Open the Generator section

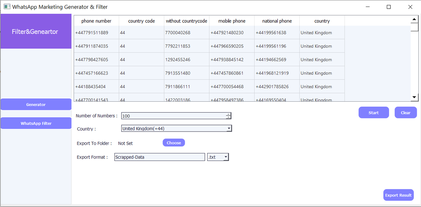pyautogui.click(x=36, y=104)
